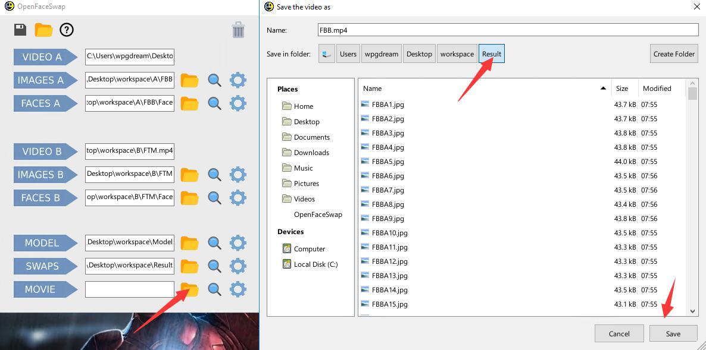Open settings gear for FACES B
This screenshot has width=706, height=350.
238,198
